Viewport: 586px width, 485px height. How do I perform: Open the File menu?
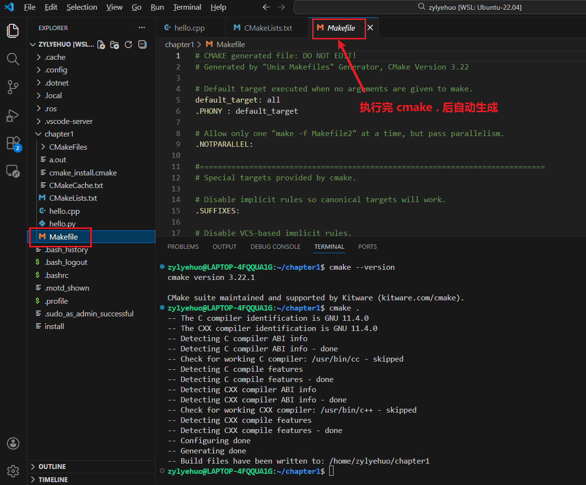click(30, 7)
